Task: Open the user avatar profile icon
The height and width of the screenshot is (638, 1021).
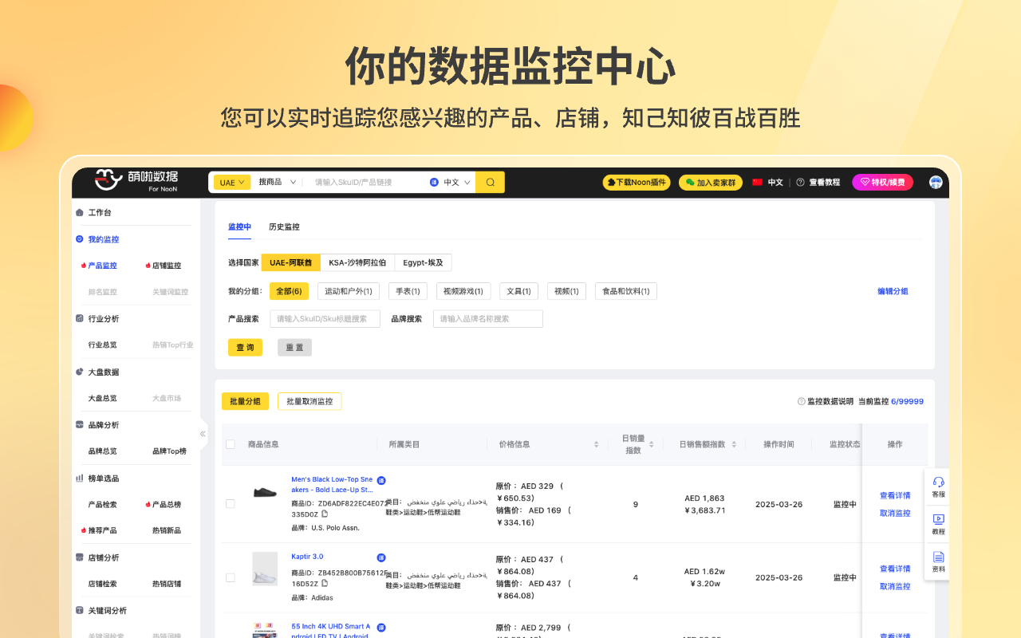Action: click(936, 183)
